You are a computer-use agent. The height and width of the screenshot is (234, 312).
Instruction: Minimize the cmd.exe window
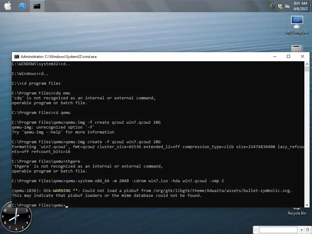tap(275, 56)
